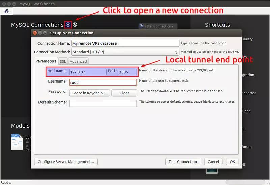Click the 'Models' heading text

[20, 126]
